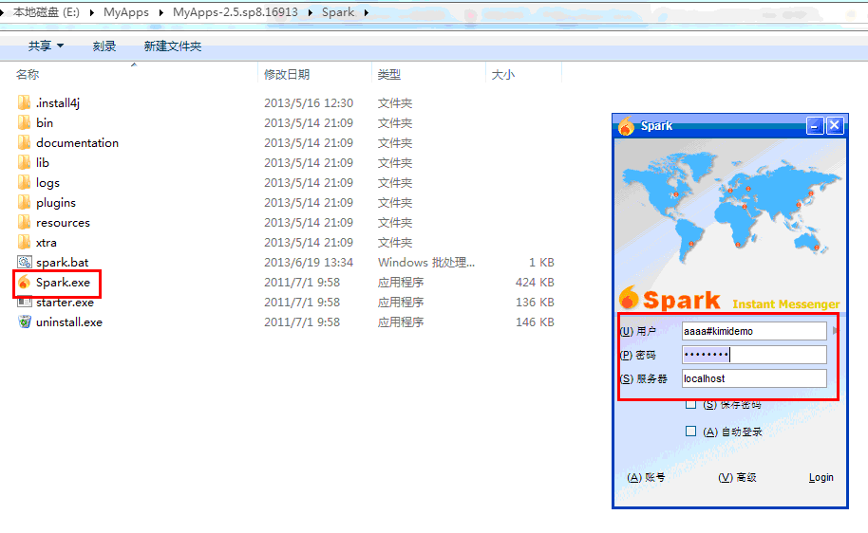The width and height of the screenshot is (868, 533).
Task: Click the 2013/6/19 13:34 date cell
Action: click(309, 262)
